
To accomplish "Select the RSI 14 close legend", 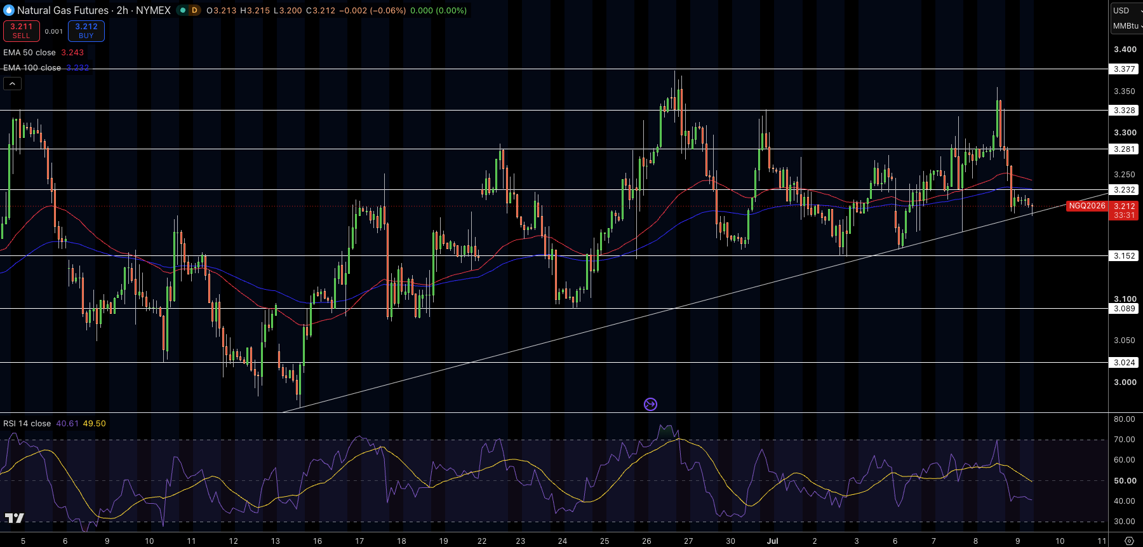I will pyautogui.click(x=27, y=424).
